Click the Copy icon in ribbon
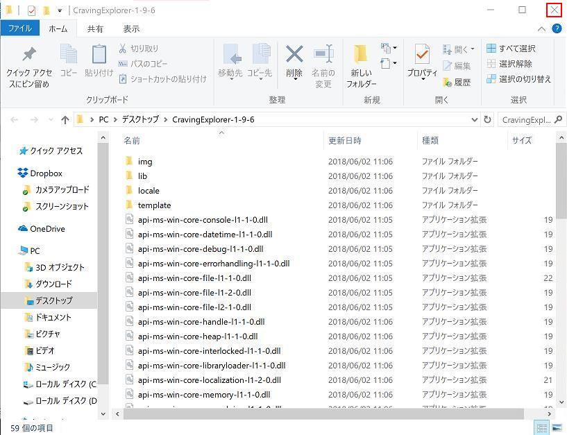The height and width of the screenshot is (435, 567). (x=68, y=60)
